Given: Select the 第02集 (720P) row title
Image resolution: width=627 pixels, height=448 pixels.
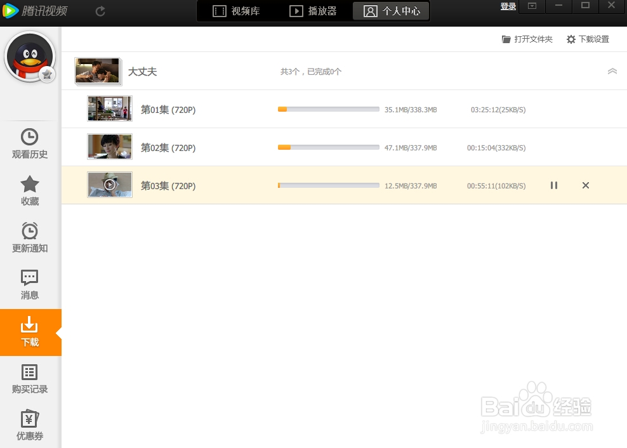Looking at the screenshot, I should click(168, 148).
